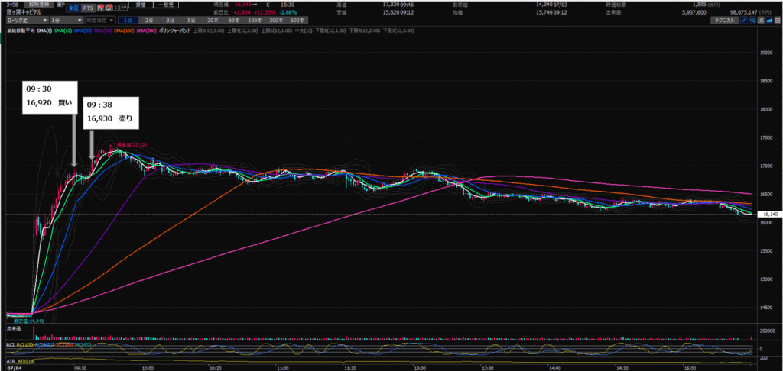Click the magnifier zoom icon
783x371 pixels.
click(x=752, y=20)
